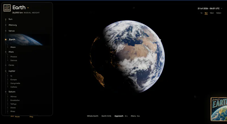Click the Mars node circle marker
This screenshot has width=227, height=124.
point(6,52)
